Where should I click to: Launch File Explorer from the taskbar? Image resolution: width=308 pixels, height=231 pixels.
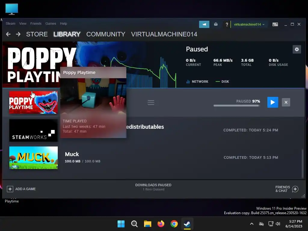click(147, 224)
